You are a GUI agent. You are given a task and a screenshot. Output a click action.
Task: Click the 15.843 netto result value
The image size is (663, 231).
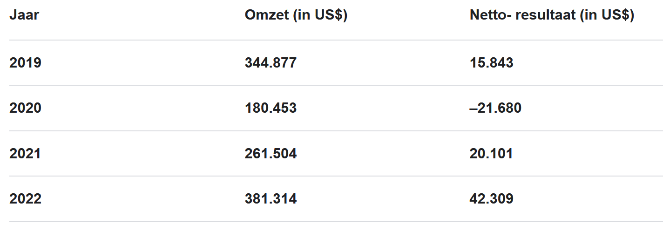492,63
